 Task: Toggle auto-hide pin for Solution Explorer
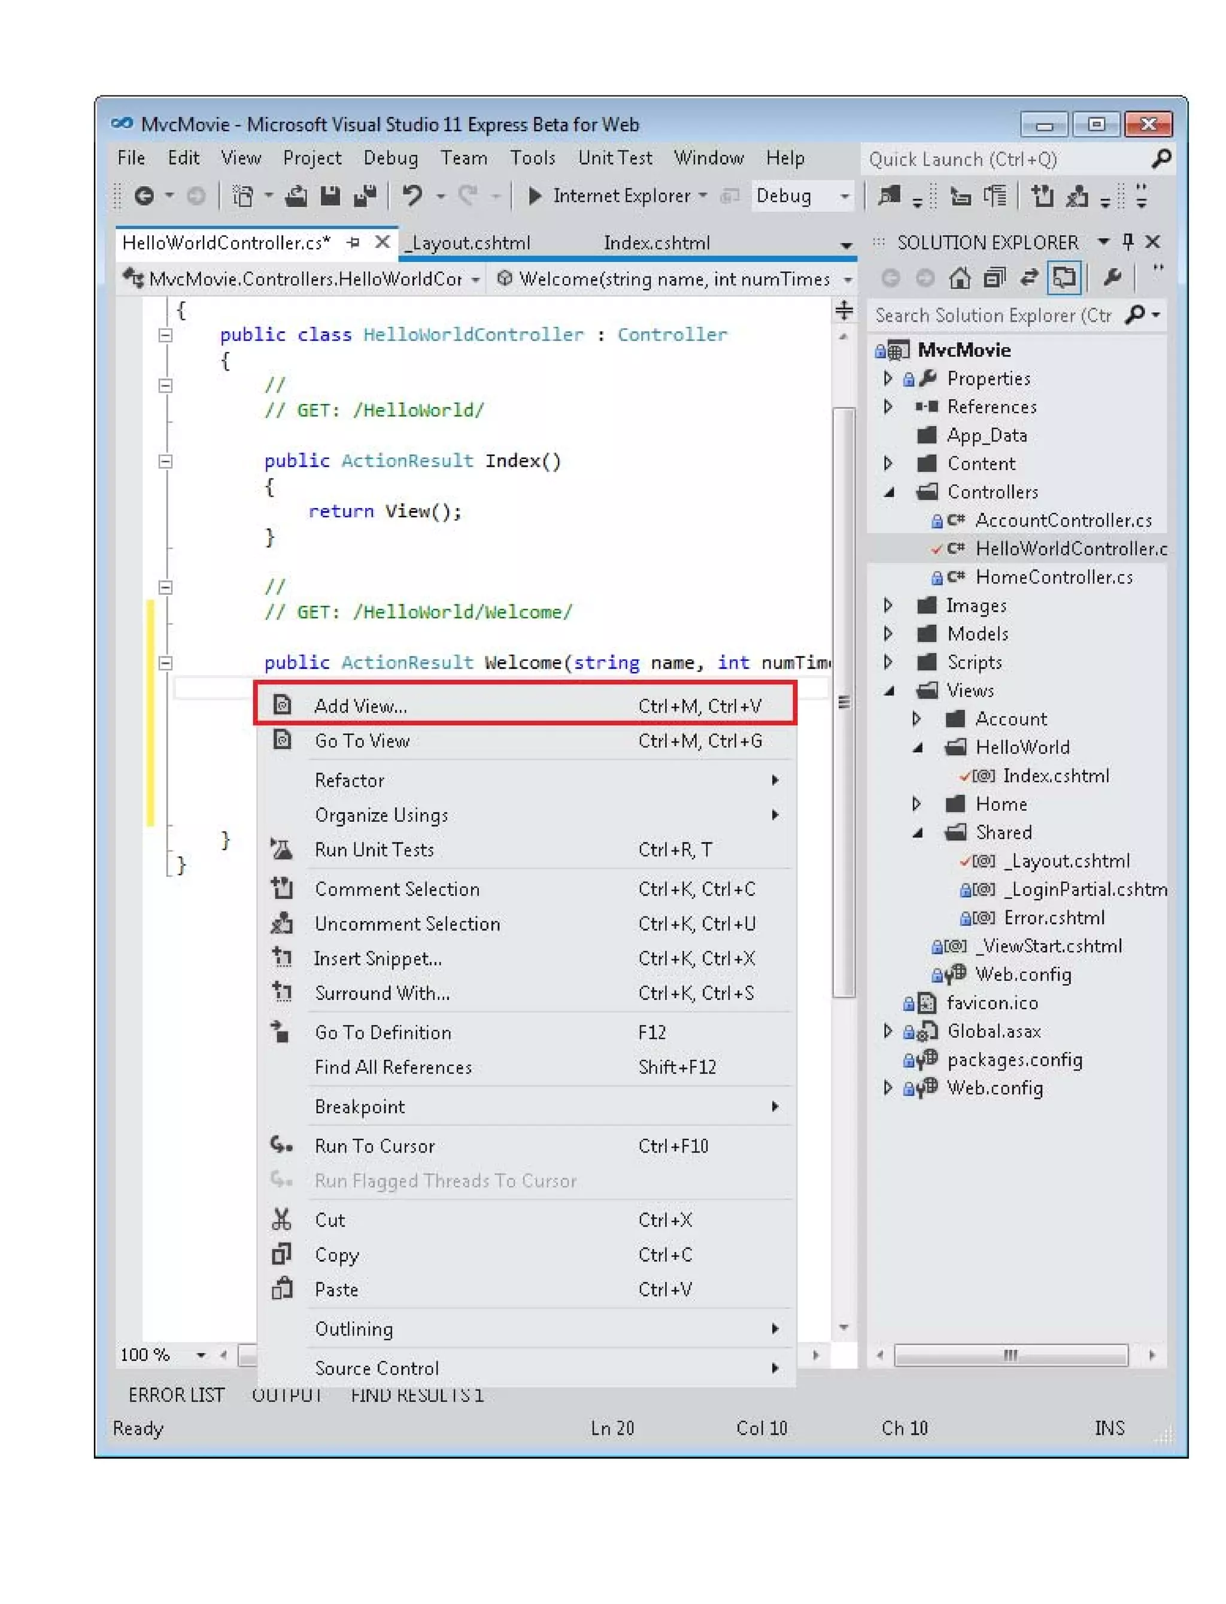coord(1128,241)
